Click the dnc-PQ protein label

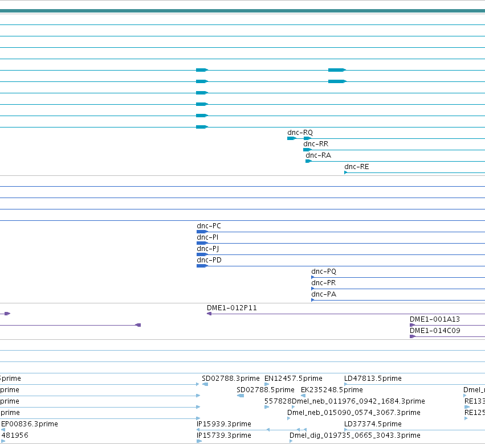pyautogui.click(x=324, y=272)
